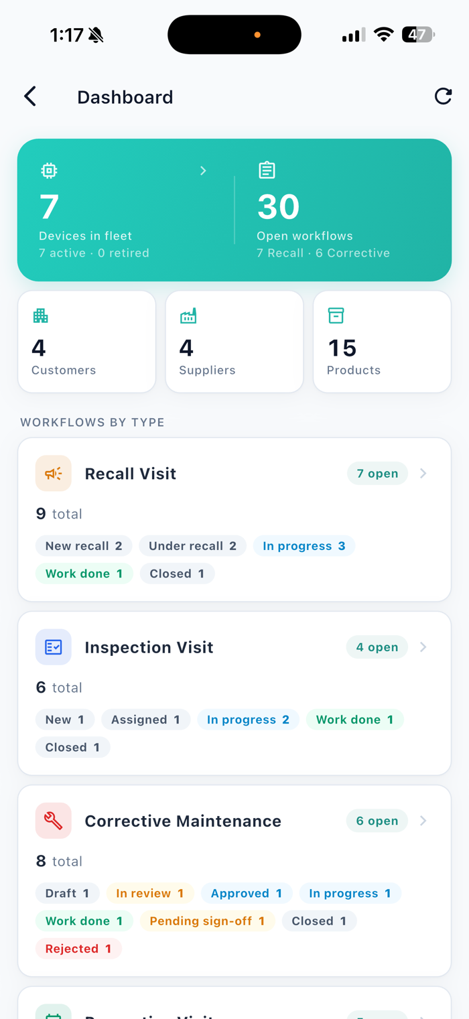Tap the Corrective Maintenance wrench icon

(54, 821)
